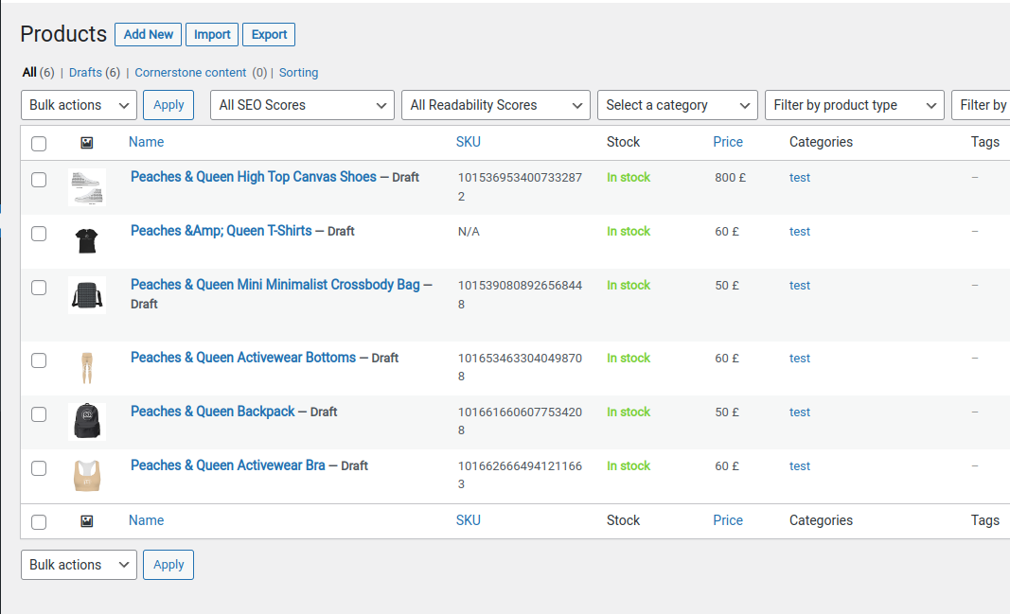Tick the select-all checkbox in table header

(39, 144)
